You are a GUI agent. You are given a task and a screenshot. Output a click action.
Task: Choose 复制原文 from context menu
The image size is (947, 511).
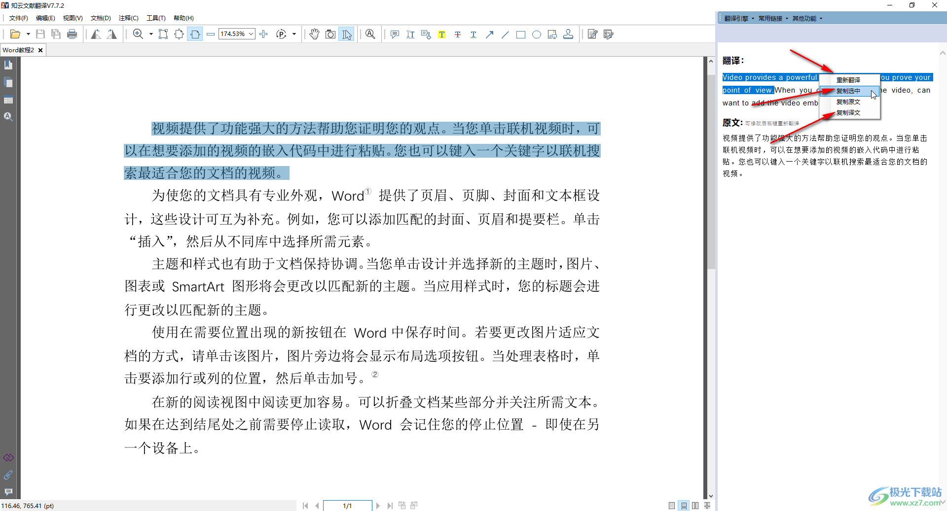[849, 102]
